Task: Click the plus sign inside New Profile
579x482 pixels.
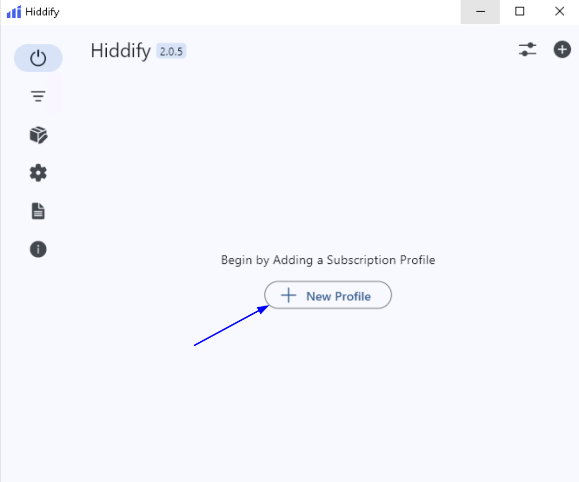Action: tap(289, 295)
